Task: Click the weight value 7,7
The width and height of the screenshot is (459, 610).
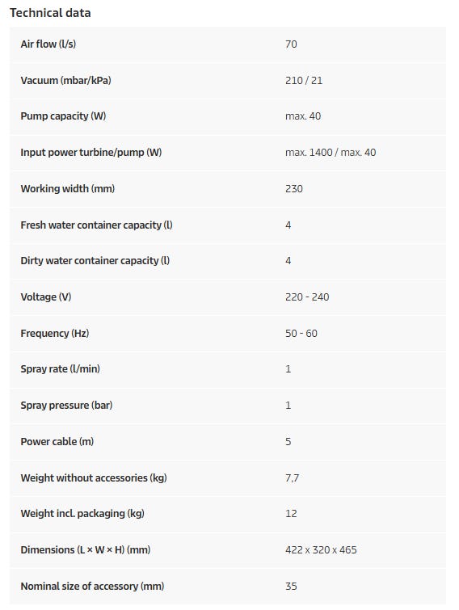Action: [292, 477]
